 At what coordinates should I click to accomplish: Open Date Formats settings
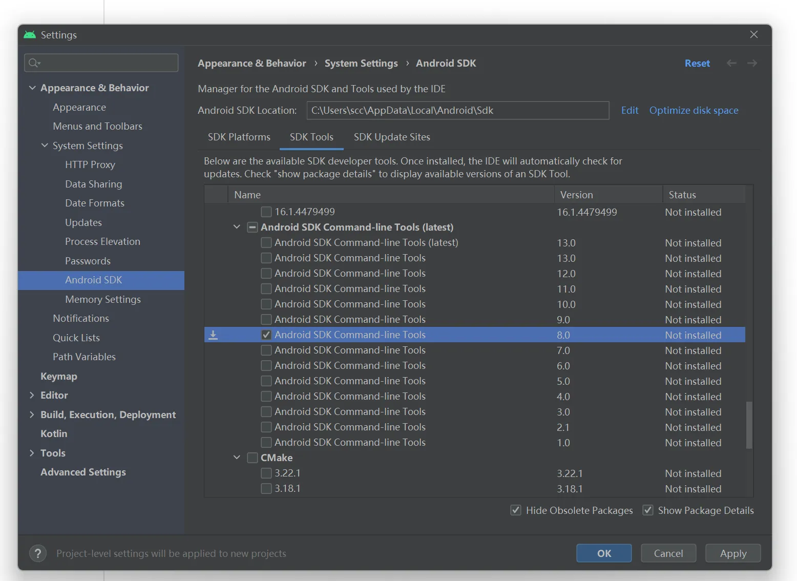click(95, 203)
